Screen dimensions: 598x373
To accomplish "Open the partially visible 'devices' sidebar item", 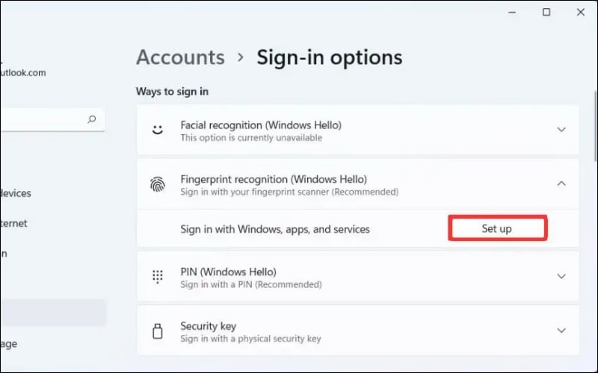I will [x=16, y=193].
